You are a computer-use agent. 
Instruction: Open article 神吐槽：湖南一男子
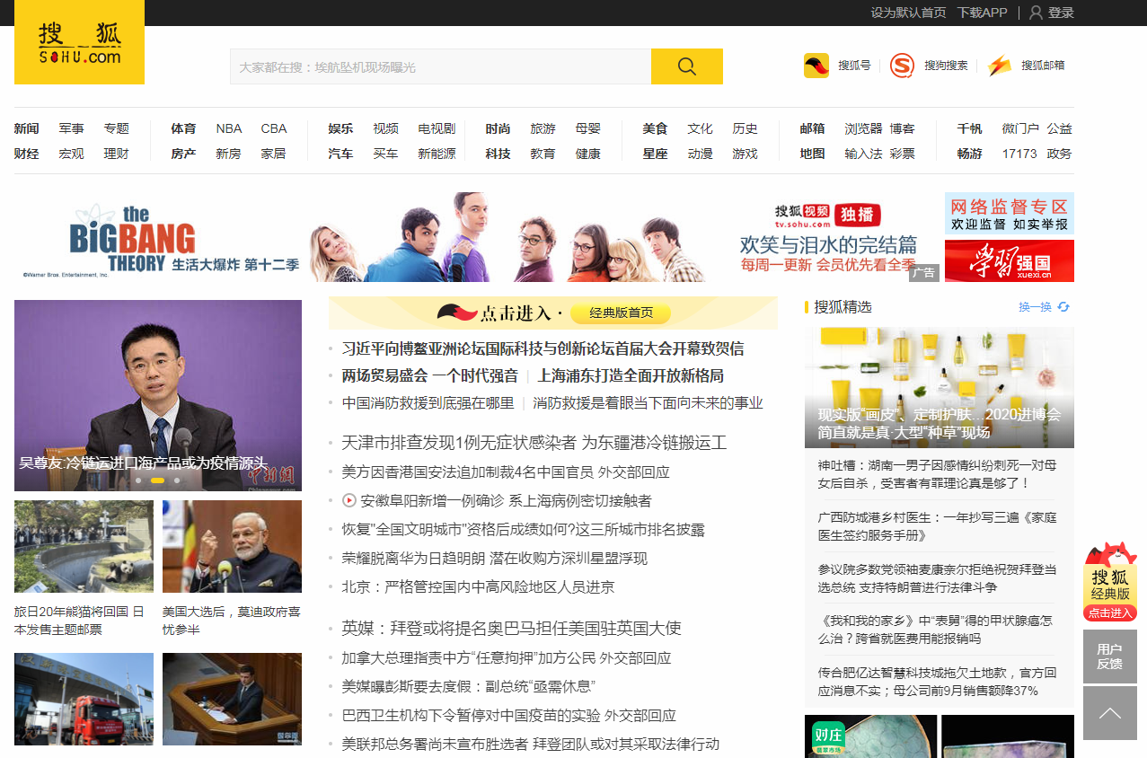point(937,473)
